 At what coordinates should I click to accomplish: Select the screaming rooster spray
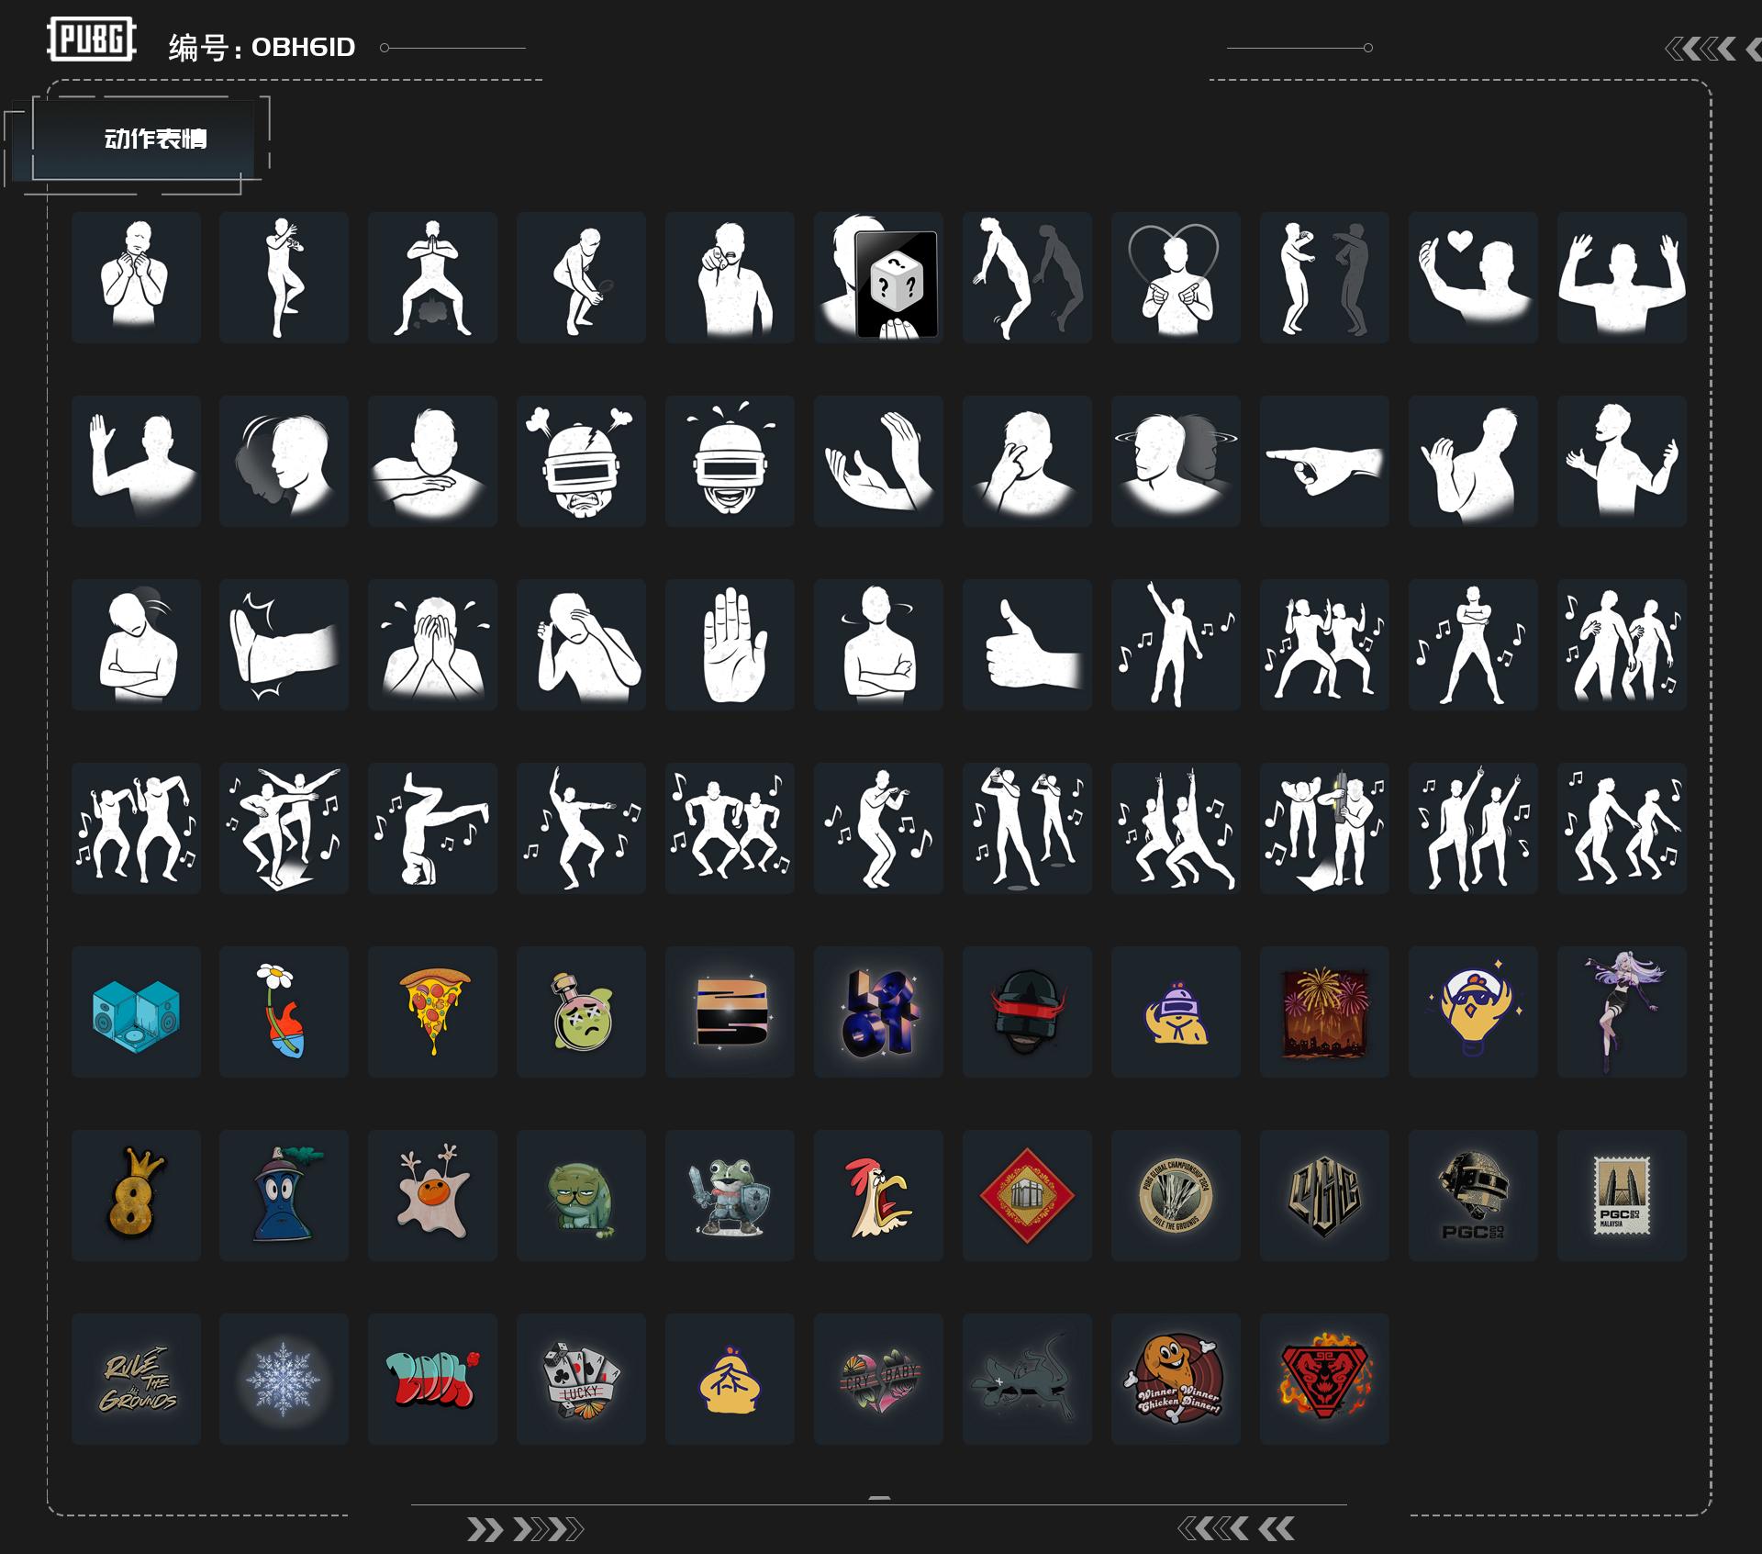point(878,1195)
